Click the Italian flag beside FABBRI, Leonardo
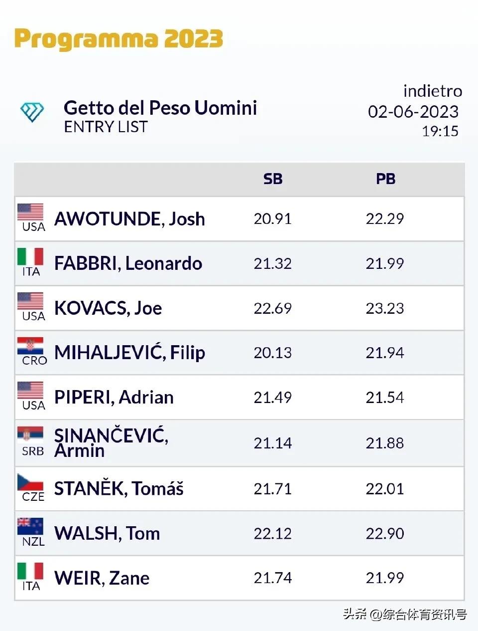 point(30,257)
